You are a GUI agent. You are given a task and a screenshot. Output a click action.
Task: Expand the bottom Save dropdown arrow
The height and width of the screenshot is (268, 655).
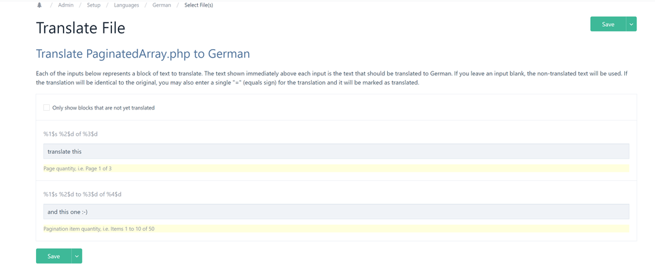[x=77, y=256]
